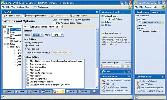Click the Forms node icon in tree
The width and height of the screenshot is (167, 100).
point(8,32)
